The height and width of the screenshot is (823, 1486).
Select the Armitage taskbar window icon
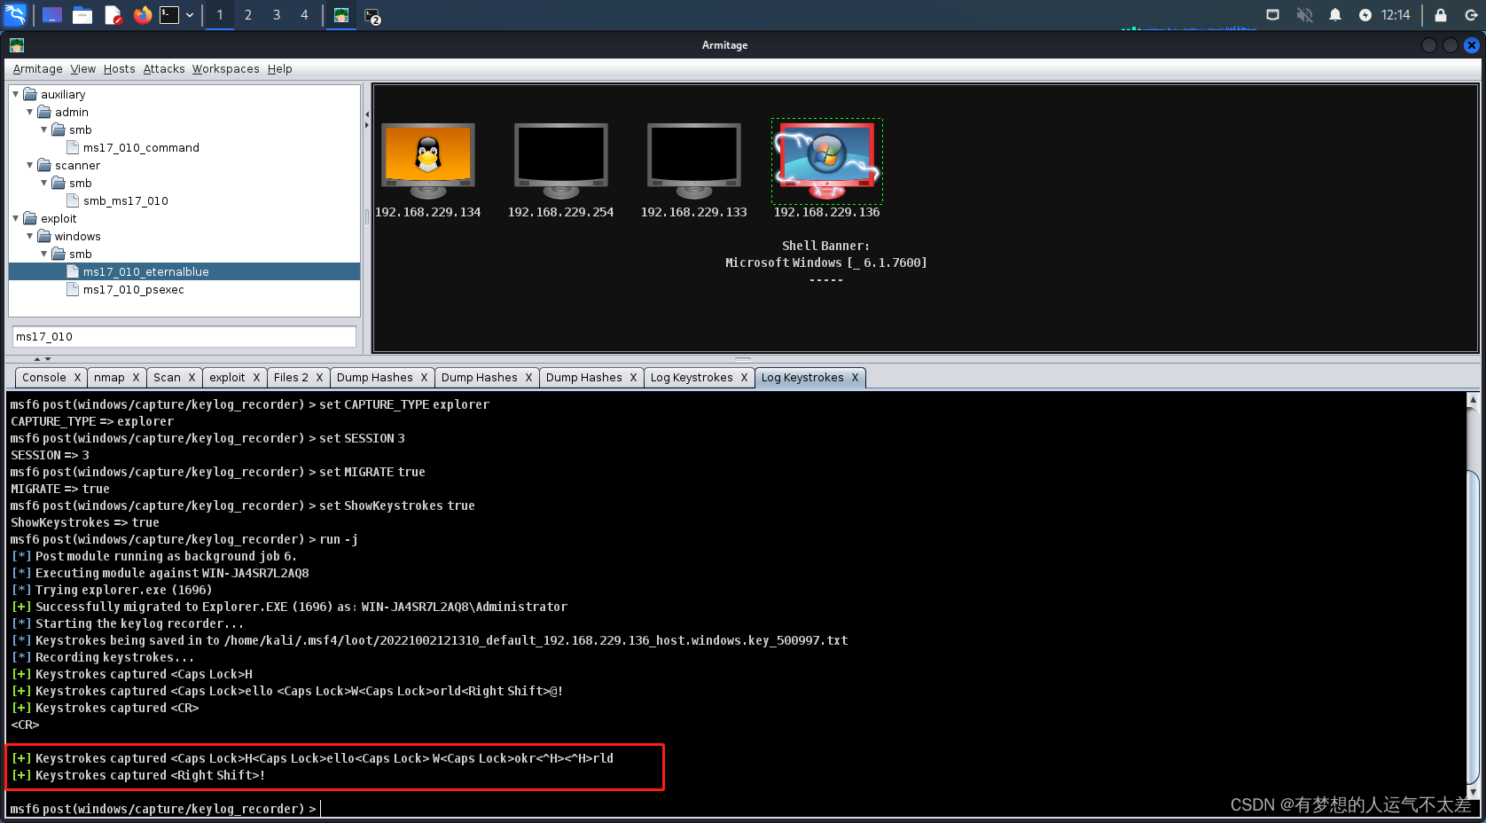(x=341, y=15)
